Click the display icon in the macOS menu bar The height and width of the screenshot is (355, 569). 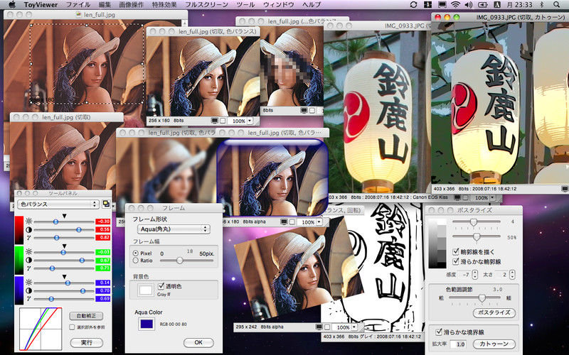click(x=442, y=5)
